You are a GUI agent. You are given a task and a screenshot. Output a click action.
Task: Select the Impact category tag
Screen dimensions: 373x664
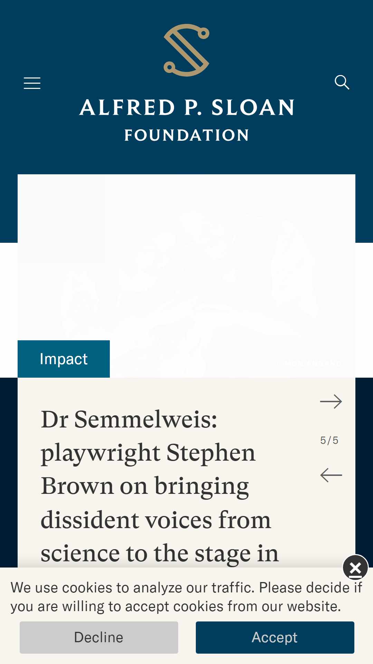[64, 359]
